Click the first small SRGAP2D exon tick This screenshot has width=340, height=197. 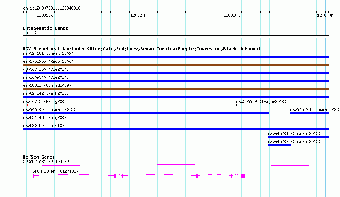[x=33, y=176]
